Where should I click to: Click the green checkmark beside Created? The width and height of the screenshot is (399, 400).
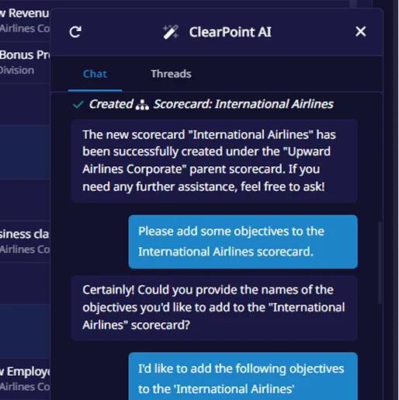[x=78, y=104]
